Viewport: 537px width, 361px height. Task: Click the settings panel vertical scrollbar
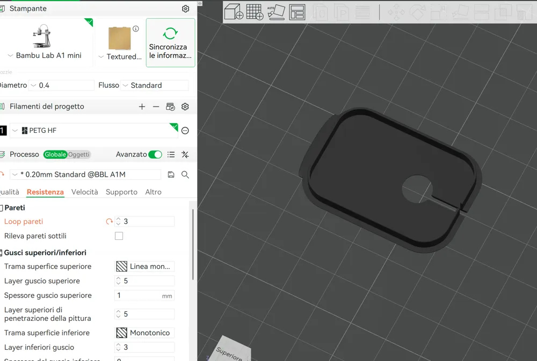pyautogui.click(x=193, y=245)
